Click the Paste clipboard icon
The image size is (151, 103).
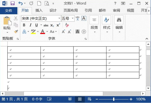pyautogui.click(x=7, y=21)
